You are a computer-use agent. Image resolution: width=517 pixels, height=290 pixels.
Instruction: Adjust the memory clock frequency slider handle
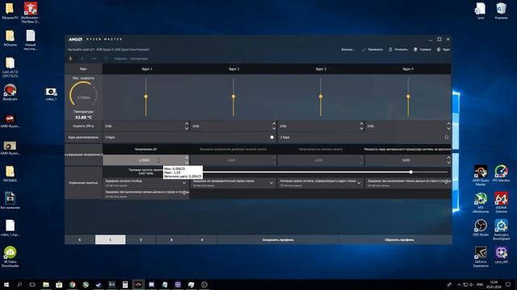(411, 172)
